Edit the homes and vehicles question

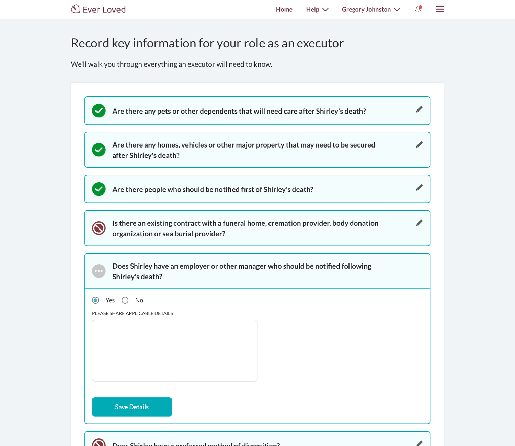point(419,145)
